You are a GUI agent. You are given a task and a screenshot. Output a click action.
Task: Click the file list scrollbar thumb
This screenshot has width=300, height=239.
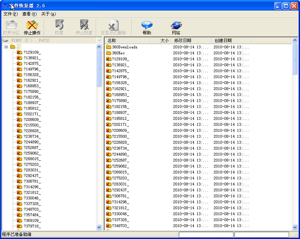point(295,59)
